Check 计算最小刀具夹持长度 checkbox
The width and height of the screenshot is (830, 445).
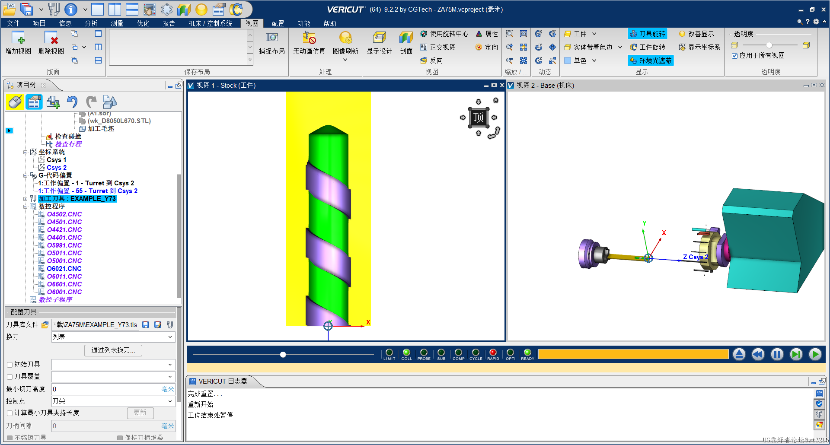(10, 413)
